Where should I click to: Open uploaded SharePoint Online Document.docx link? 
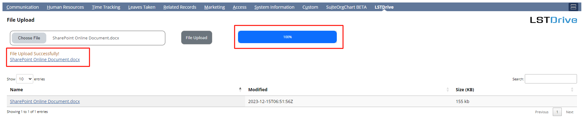(45, 60)
